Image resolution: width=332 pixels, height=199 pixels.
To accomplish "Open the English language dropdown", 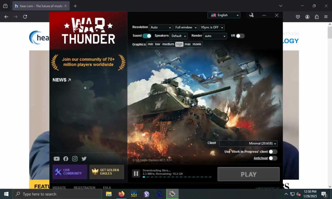I will coord(224,15).
